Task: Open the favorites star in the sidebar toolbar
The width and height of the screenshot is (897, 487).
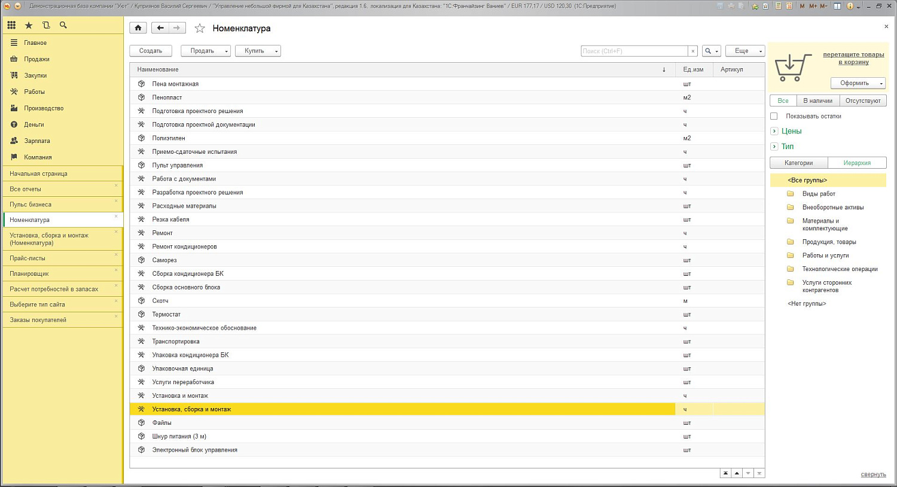Action: [29, 25]
